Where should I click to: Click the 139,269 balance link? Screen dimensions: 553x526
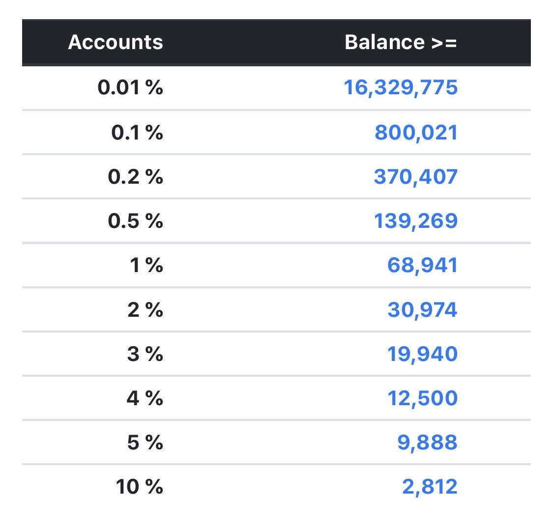(424, 221)
